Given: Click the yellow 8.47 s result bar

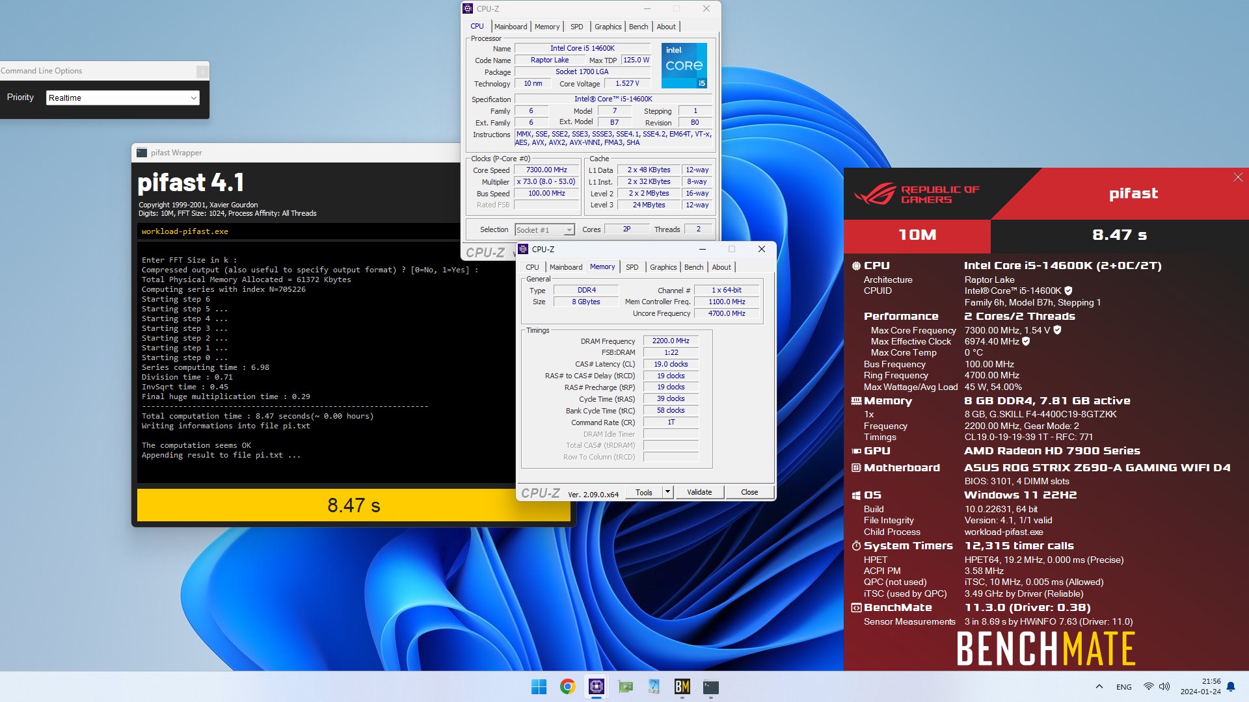Looking at the screenshot, I should pyautogui.click(x=353, y=505).
